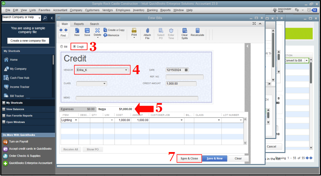
Task: Select the Bill radio button
Action: click(62, 47)
